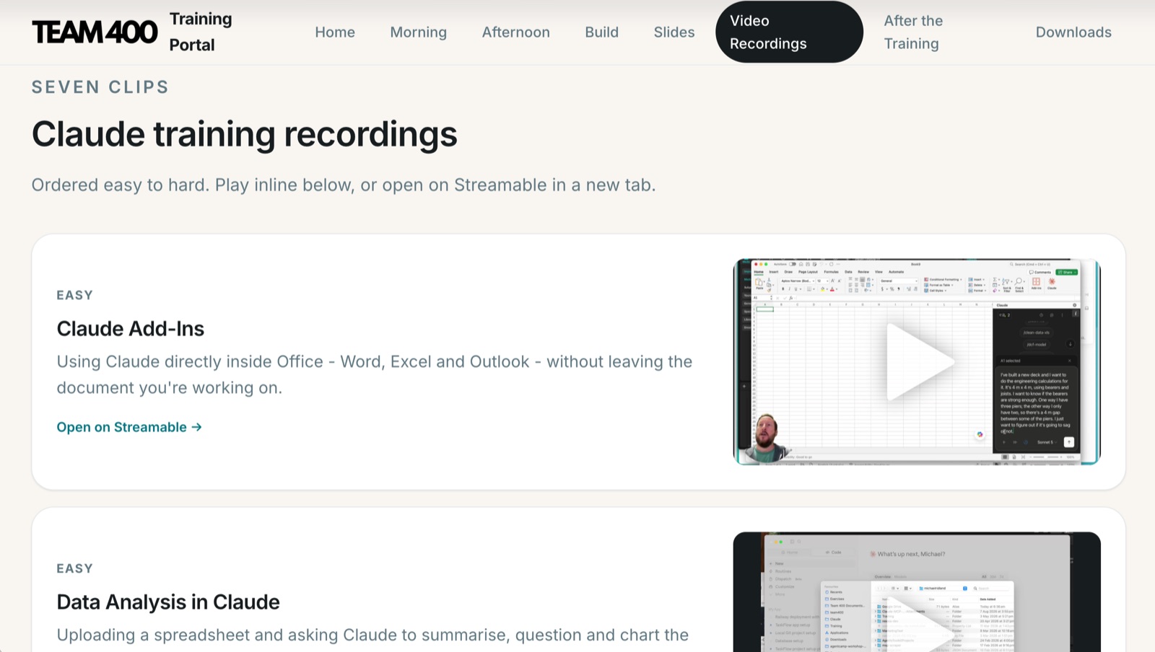Screen dimensions: 1155x652
Task: Click the 'Ordered easy to hard' subtitle
Action: (x=344, y=185)
